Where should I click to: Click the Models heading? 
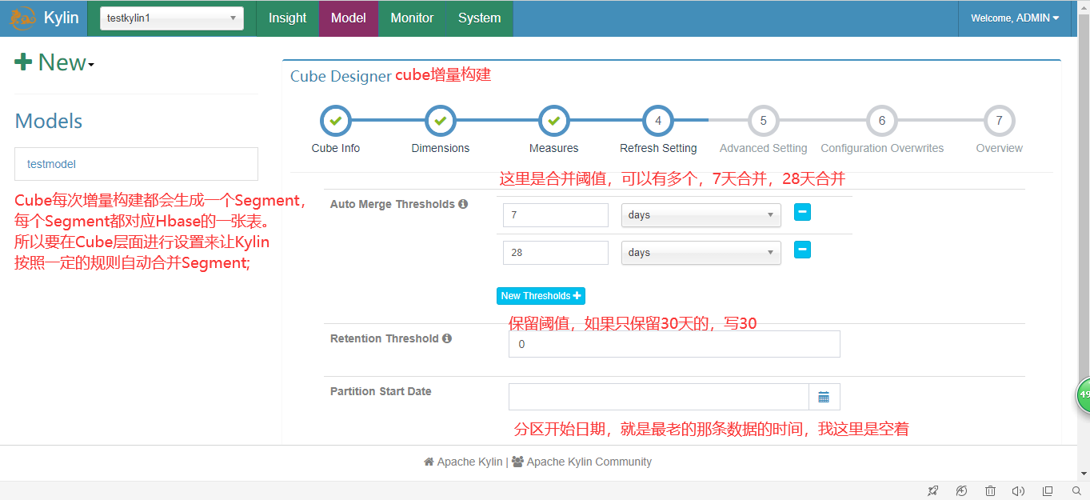tap(49, 121)
